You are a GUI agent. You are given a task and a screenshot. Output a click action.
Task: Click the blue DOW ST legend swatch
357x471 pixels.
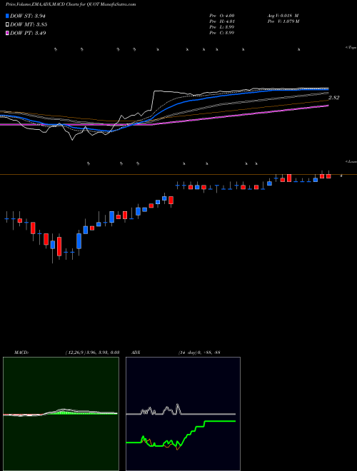tap(7, 16)
